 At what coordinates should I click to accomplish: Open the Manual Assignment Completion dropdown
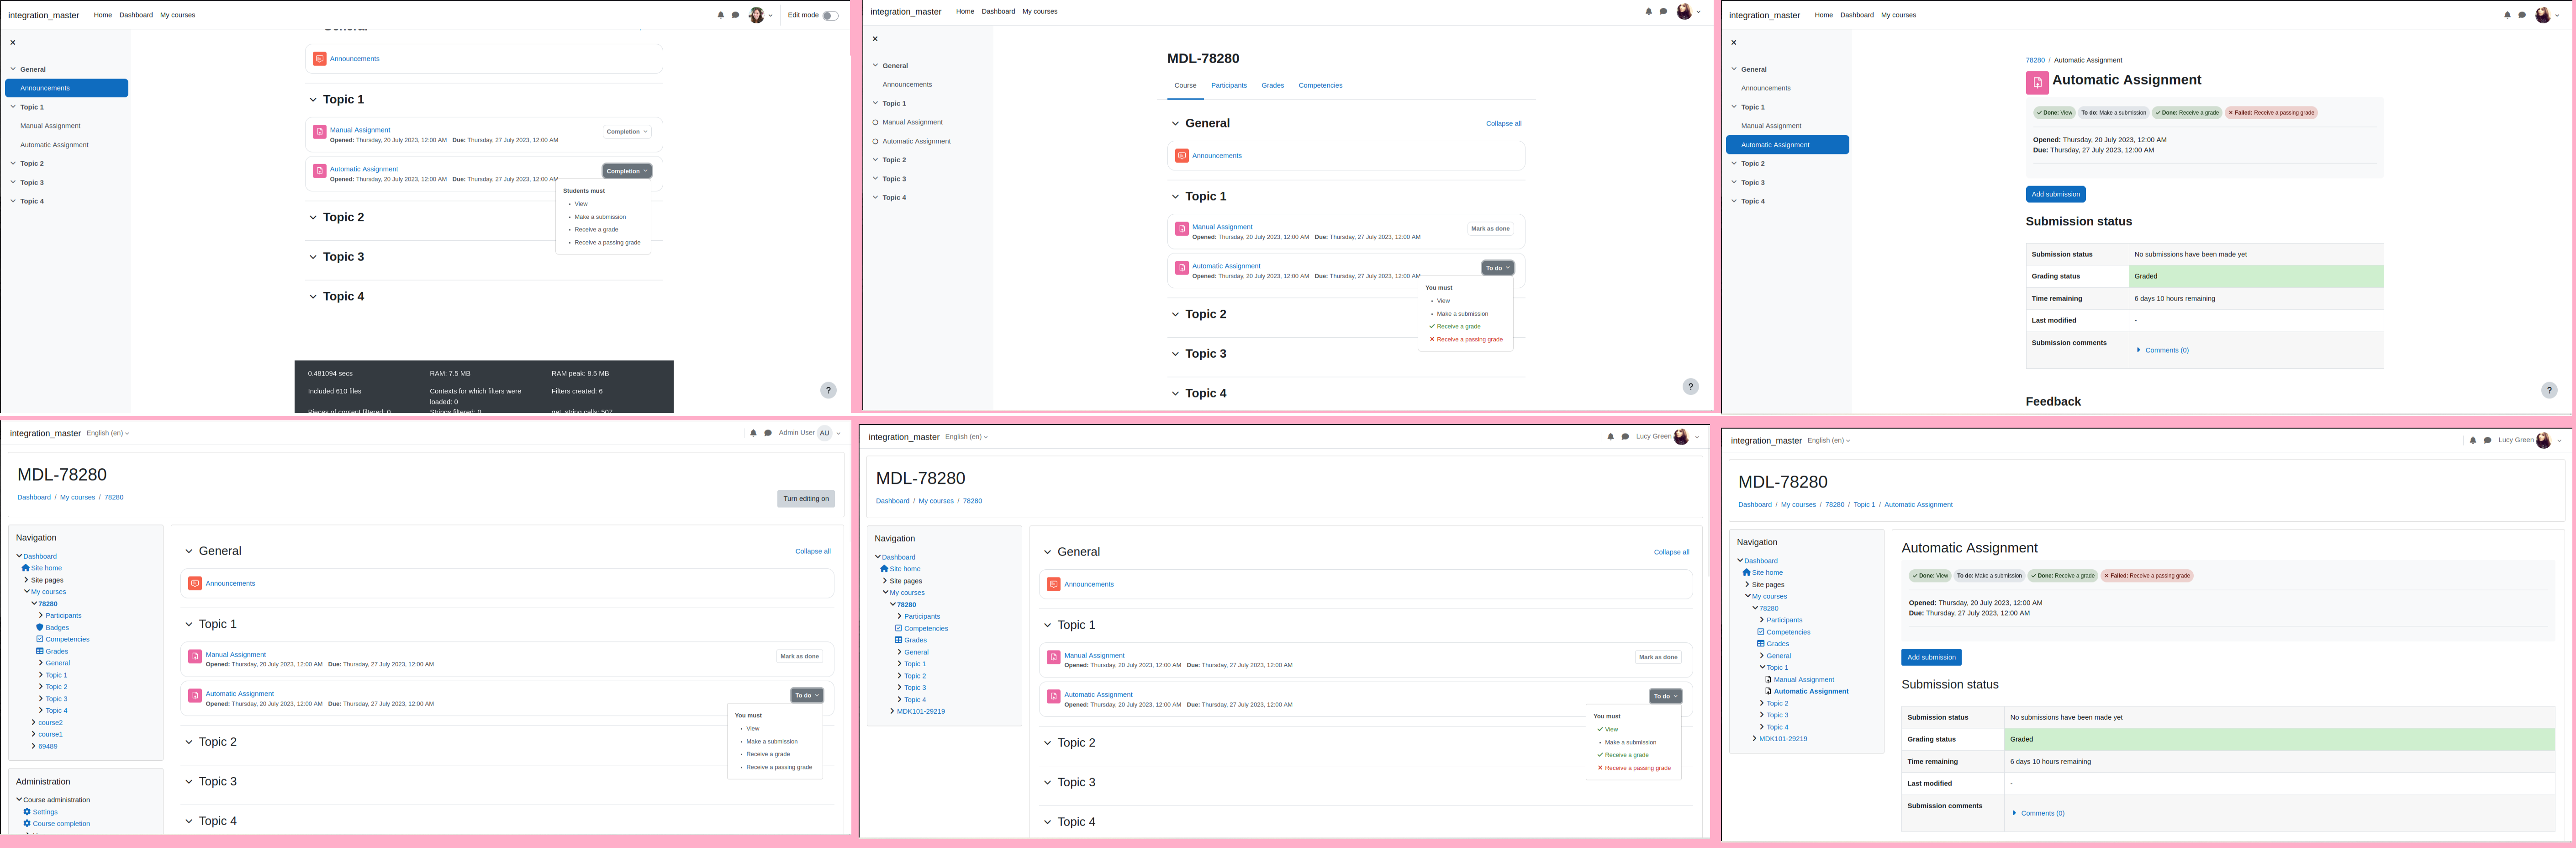[627, 132]
